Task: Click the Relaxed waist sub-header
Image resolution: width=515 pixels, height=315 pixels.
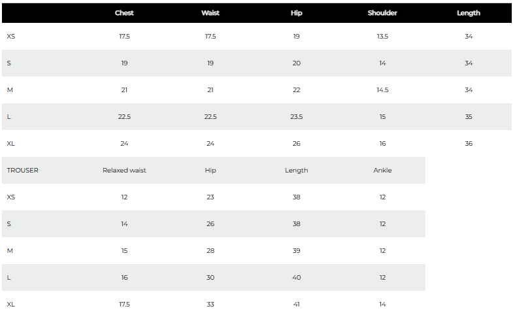Action: coord(124,170)
